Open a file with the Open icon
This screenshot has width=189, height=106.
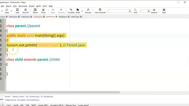coord(7,11)
